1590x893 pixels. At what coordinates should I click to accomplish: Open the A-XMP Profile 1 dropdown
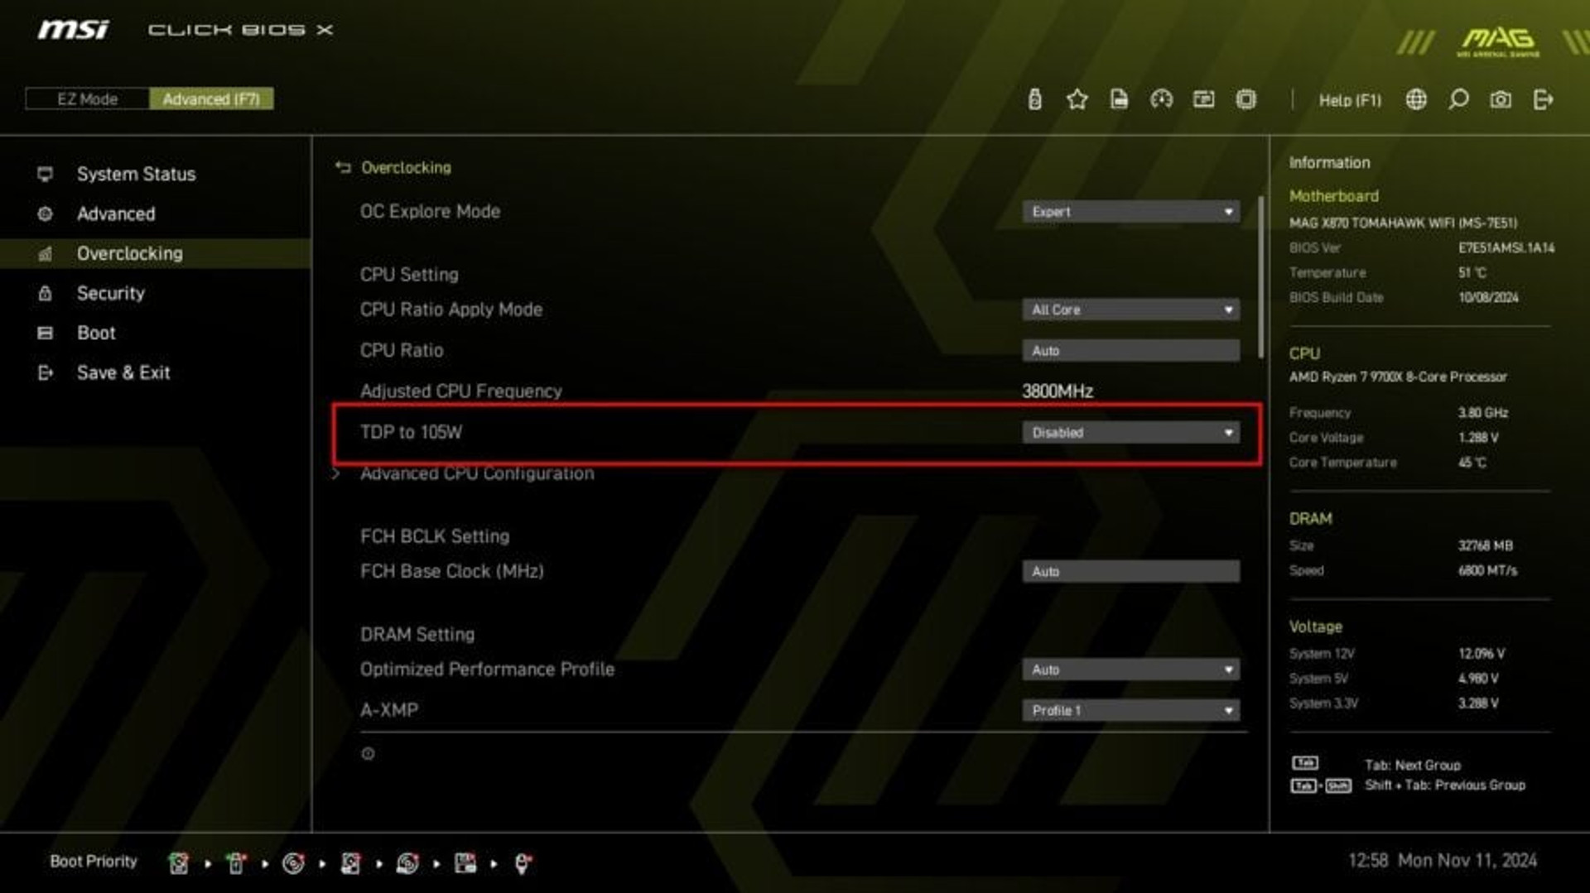1130,710
